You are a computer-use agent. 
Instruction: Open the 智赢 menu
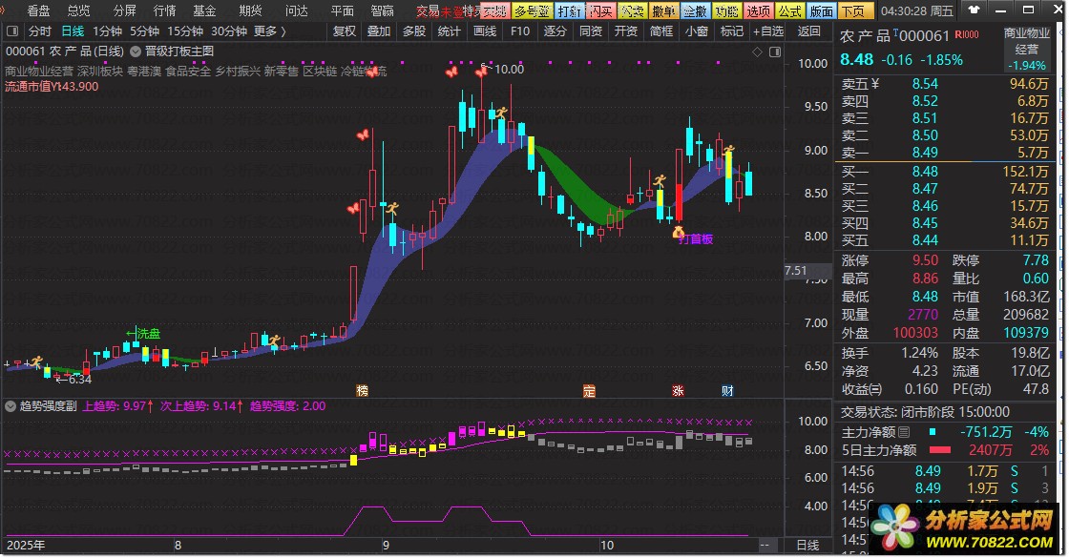pyautogui.click(x=383, y=10)
